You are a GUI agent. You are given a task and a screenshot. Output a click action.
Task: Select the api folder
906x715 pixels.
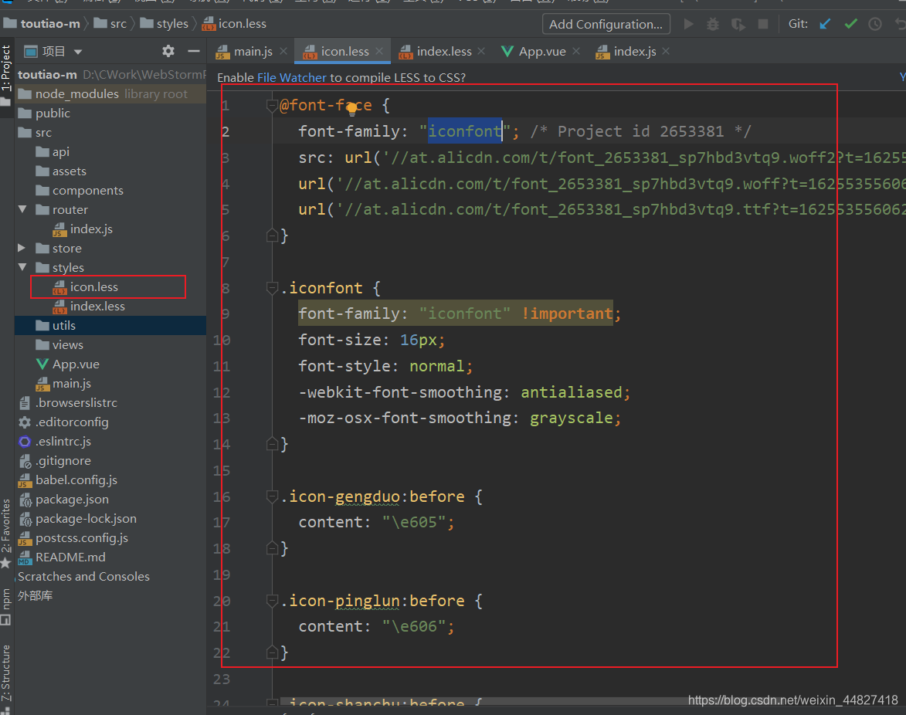(x=110, y=152)
